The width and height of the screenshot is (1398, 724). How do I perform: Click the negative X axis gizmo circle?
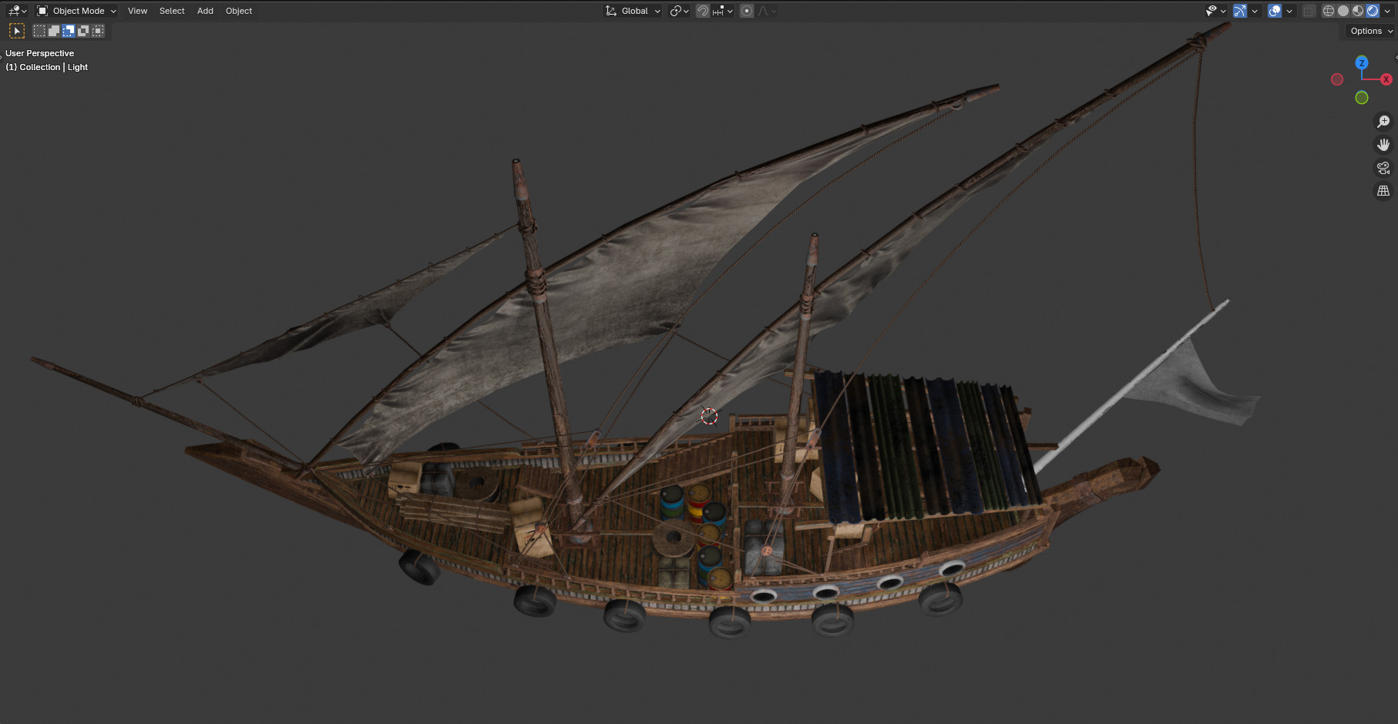point(1337,79)
